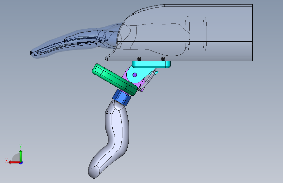Image resolution: width=283 pixels, height=183 pixels.
Task: Click the green Y axis arrow of triad
Action: click(x=21, y=156)
